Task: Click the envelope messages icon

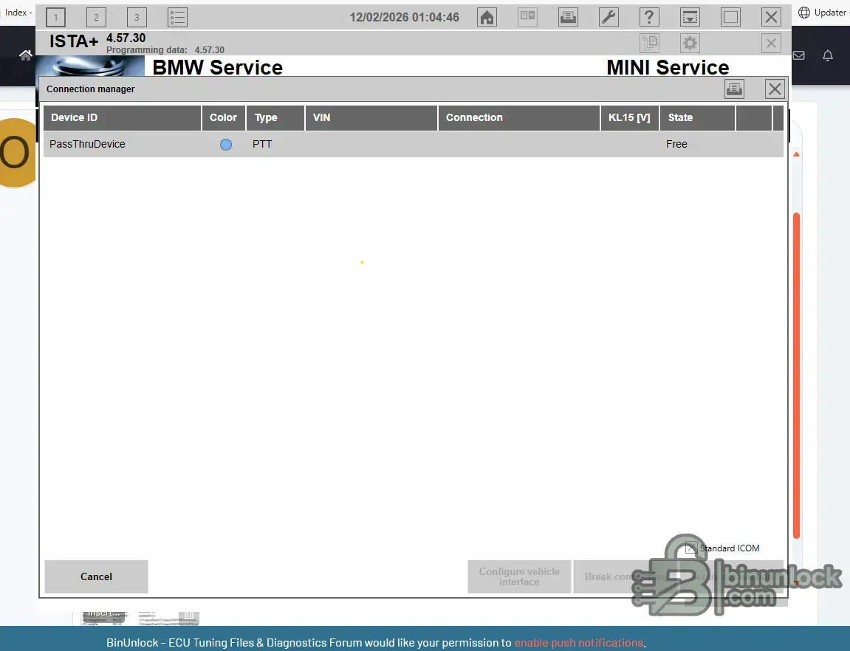Action: tap(798, 55)
